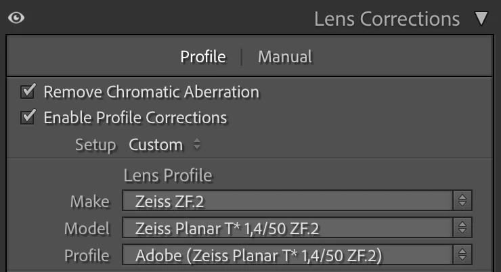Viewport: 501px width, 272px height.
Task: Click the Enable Profile Corrections label
Action: click(x=135, y=118)
